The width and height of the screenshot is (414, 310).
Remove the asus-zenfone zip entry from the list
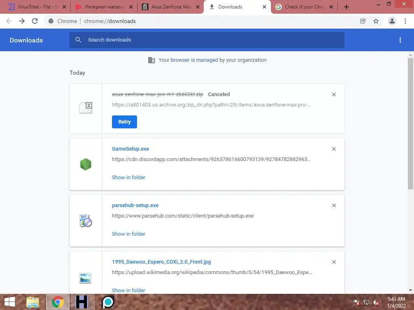(334, 94)
